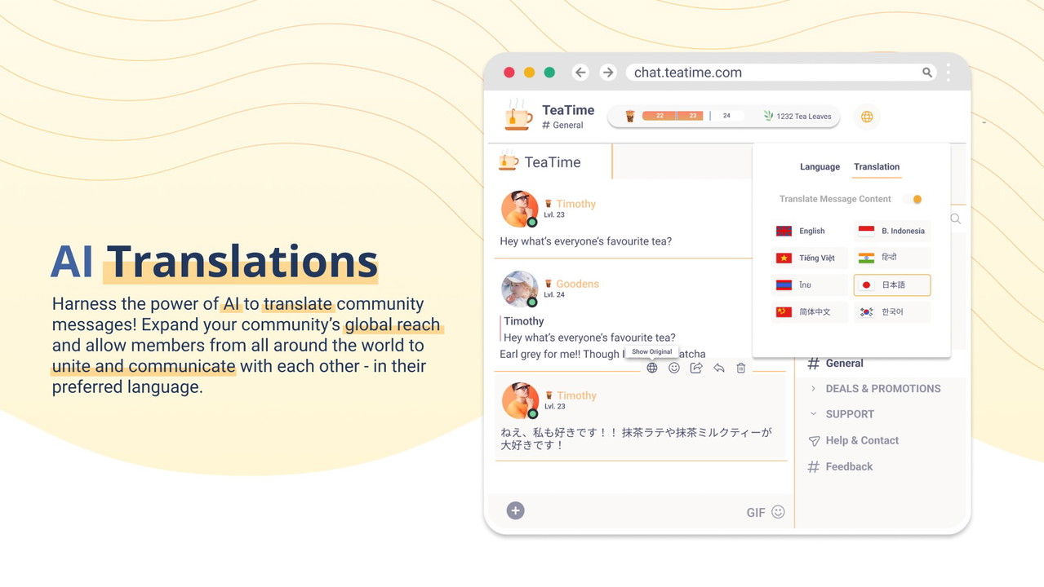
Task: Choose Korean as translation language
Action: 892,311
